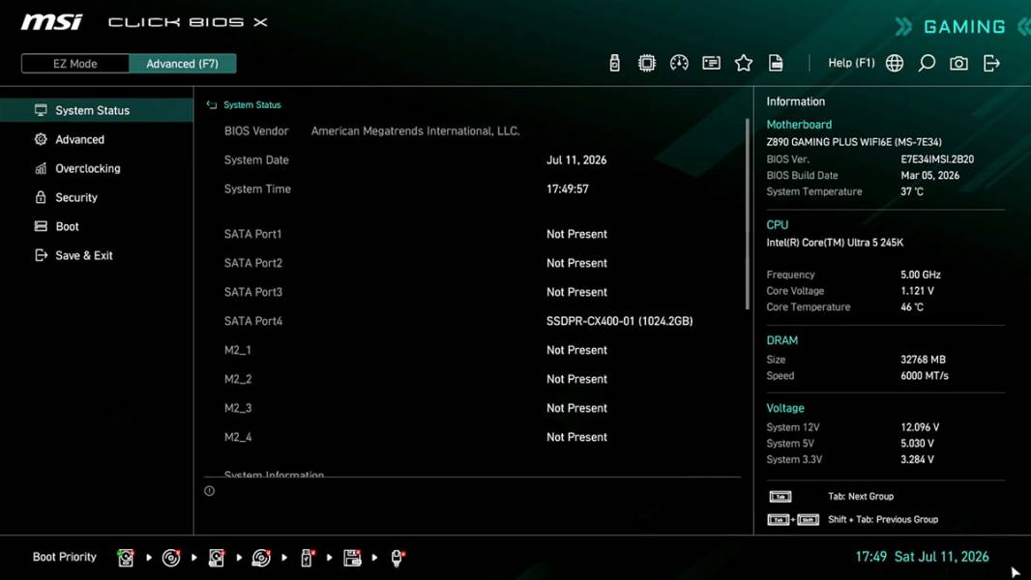This screenshot has height=580, width=1031.
Task: Click the DRAM heading in Information panel
Action: click(781, 340)
